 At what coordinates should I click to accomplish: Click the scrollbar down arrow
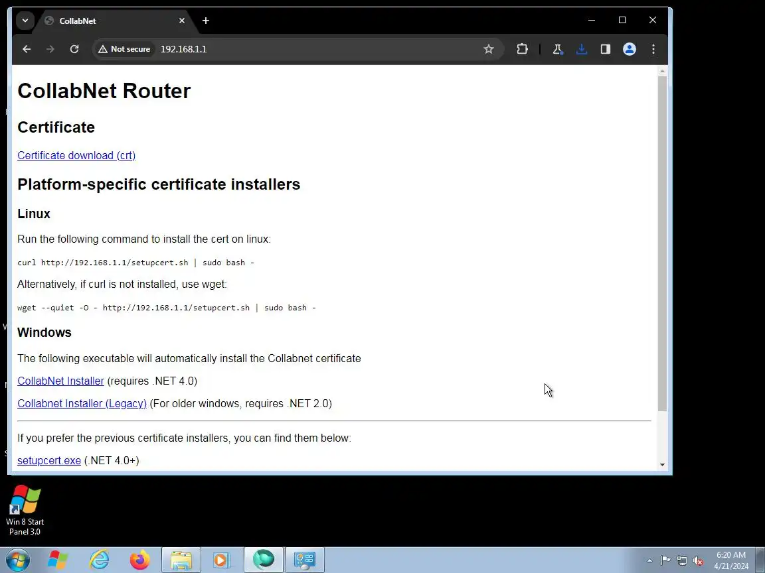662,464
